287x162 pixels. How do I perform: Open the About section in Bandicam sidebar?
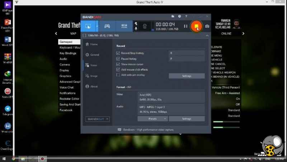pos(91,86)
